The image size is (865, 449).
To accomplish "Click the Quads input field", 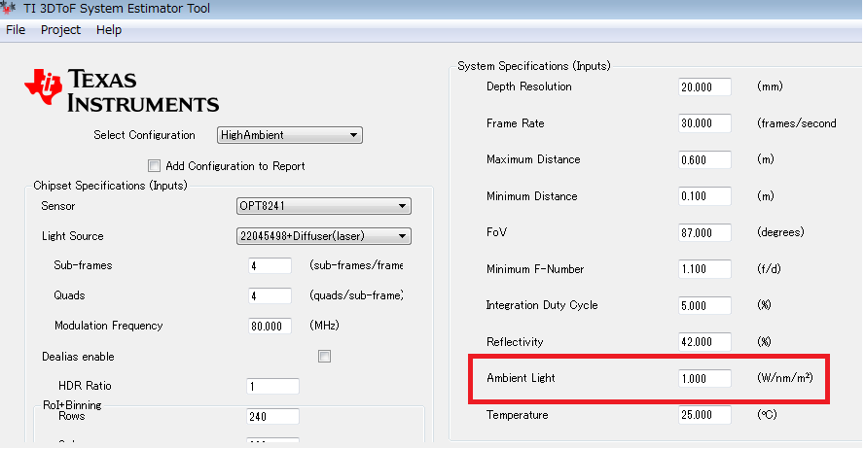I will [270, 295].
